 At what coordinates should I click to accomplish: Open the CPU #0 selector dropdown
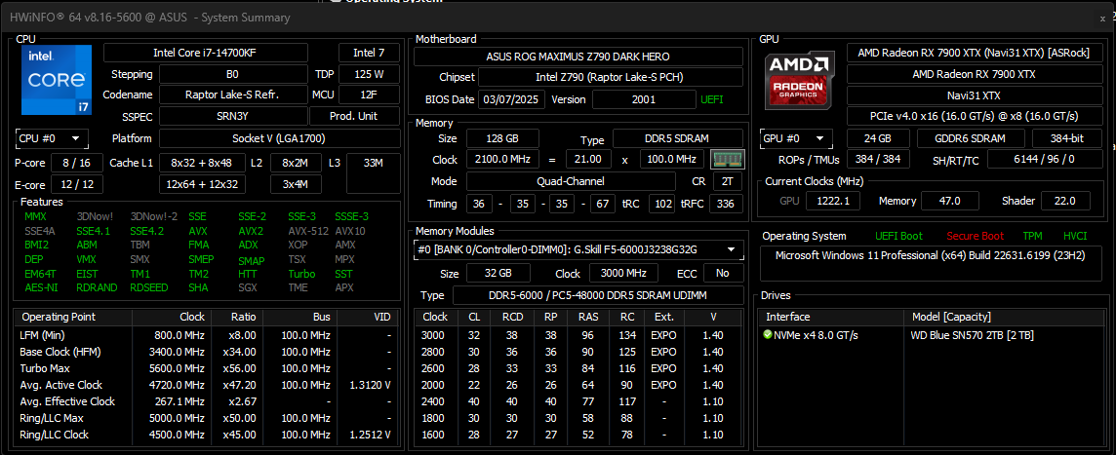pos(52,138)
